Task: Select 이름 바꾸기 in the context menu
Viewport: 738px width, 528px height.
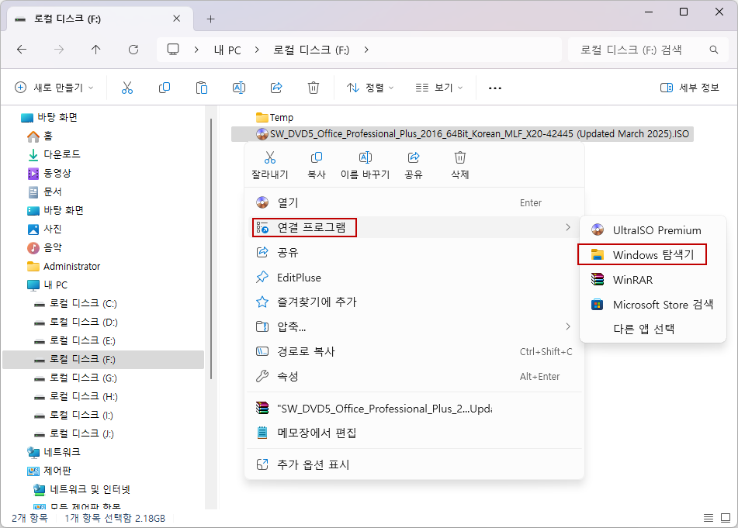Action: click(366, 165)
